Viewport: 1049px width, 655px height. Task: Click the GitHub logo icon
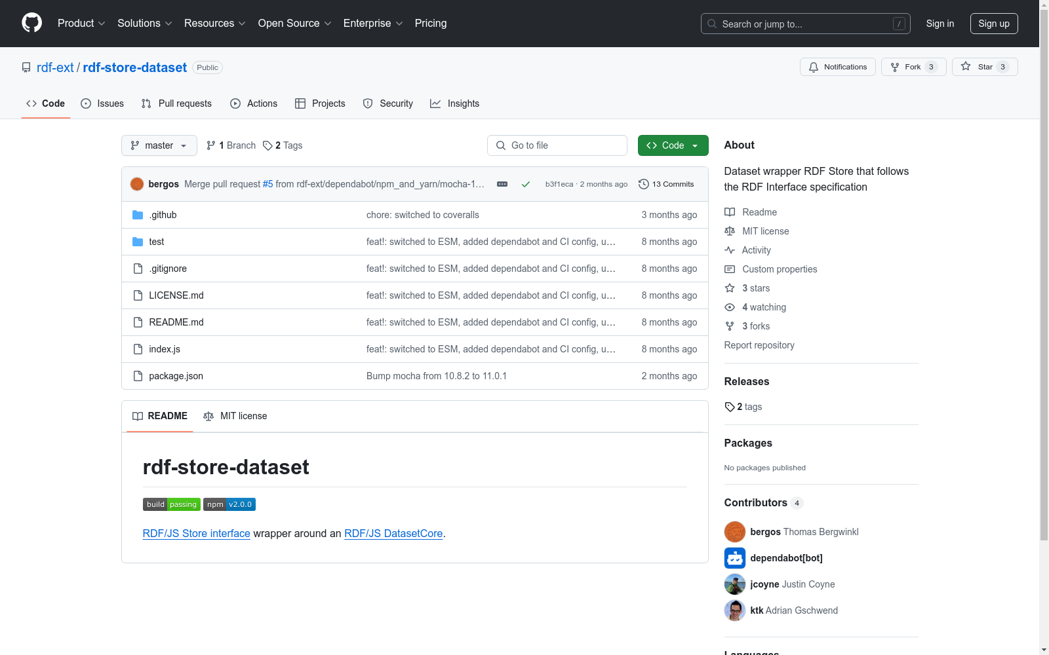(x=31, y=23)
